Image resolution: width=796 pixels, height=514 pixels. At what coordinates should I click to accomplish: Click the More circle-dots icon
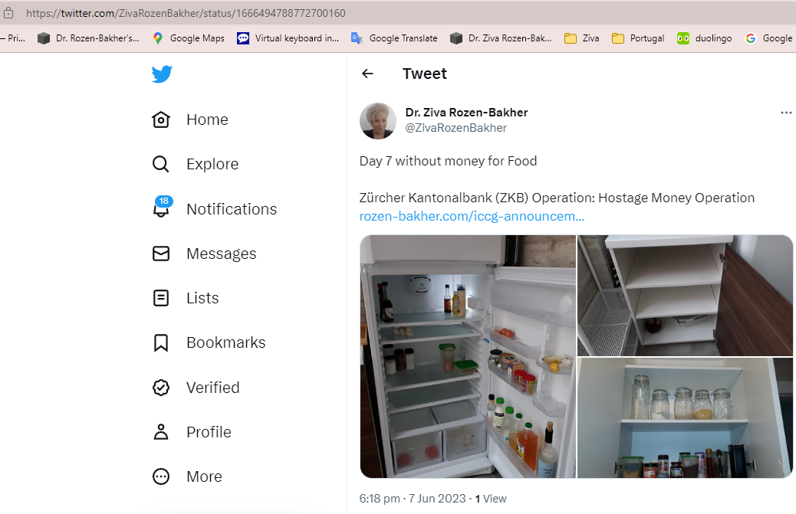coord(161,476)
